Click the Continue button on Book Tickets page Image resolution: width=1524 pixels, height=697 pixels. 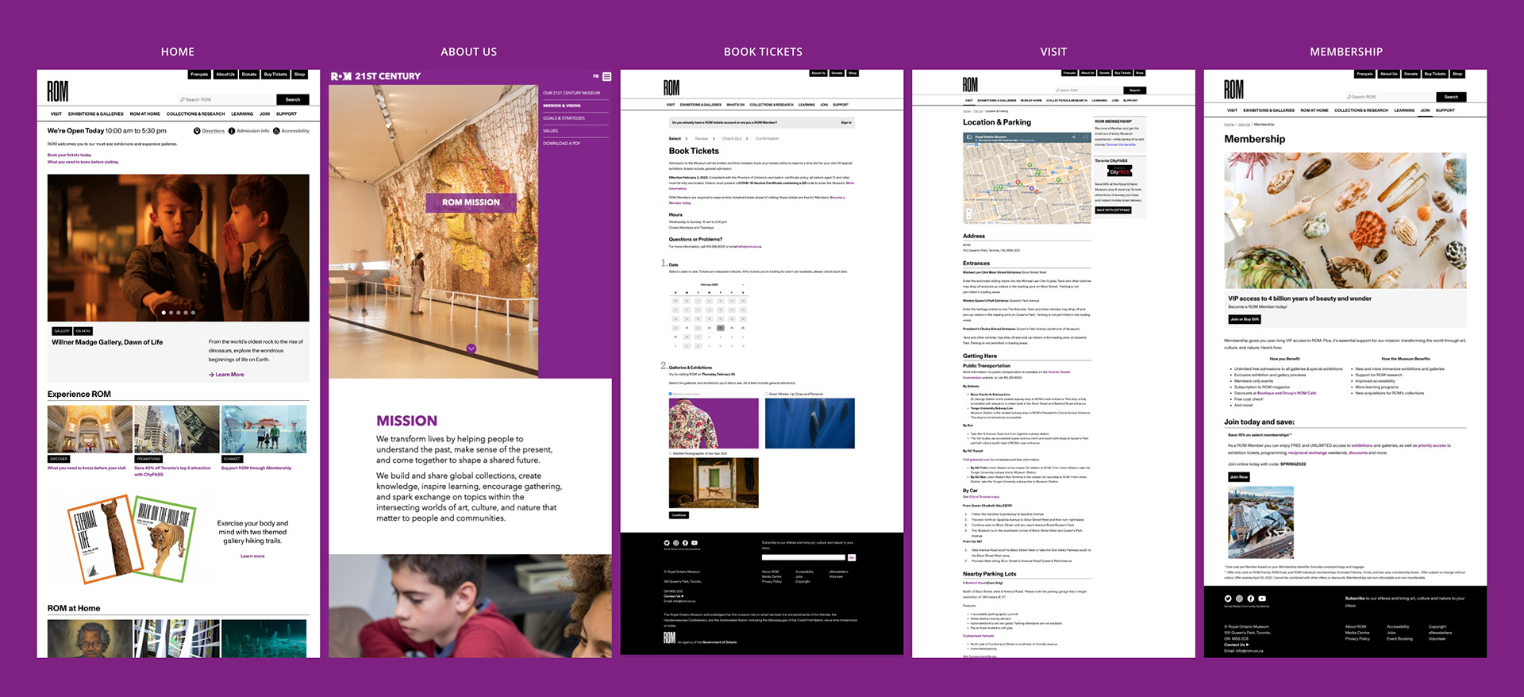click(x=679, y=515)
